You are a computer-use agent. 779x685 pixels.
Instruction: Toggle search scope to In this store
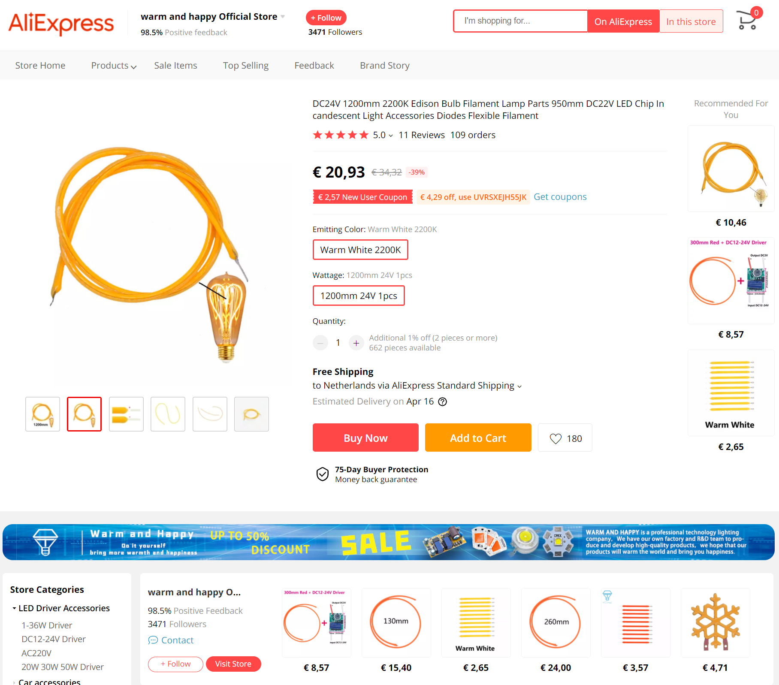coord(691,21)
